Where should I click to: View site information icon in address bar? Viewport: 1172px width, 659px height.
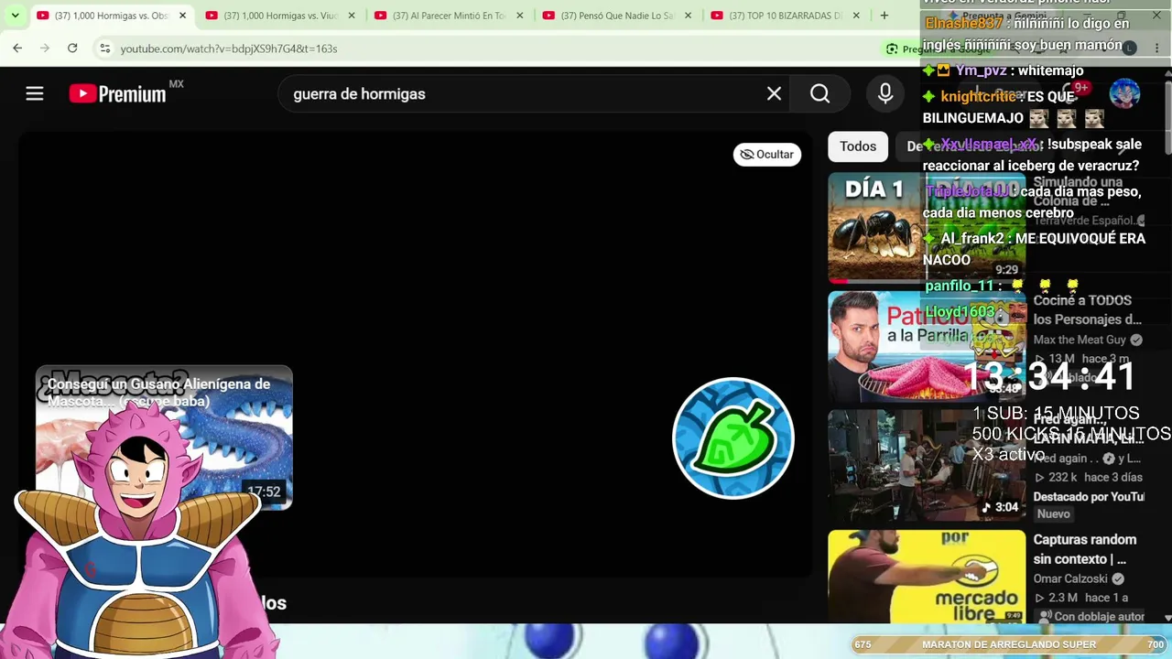(x=105, y=49)
